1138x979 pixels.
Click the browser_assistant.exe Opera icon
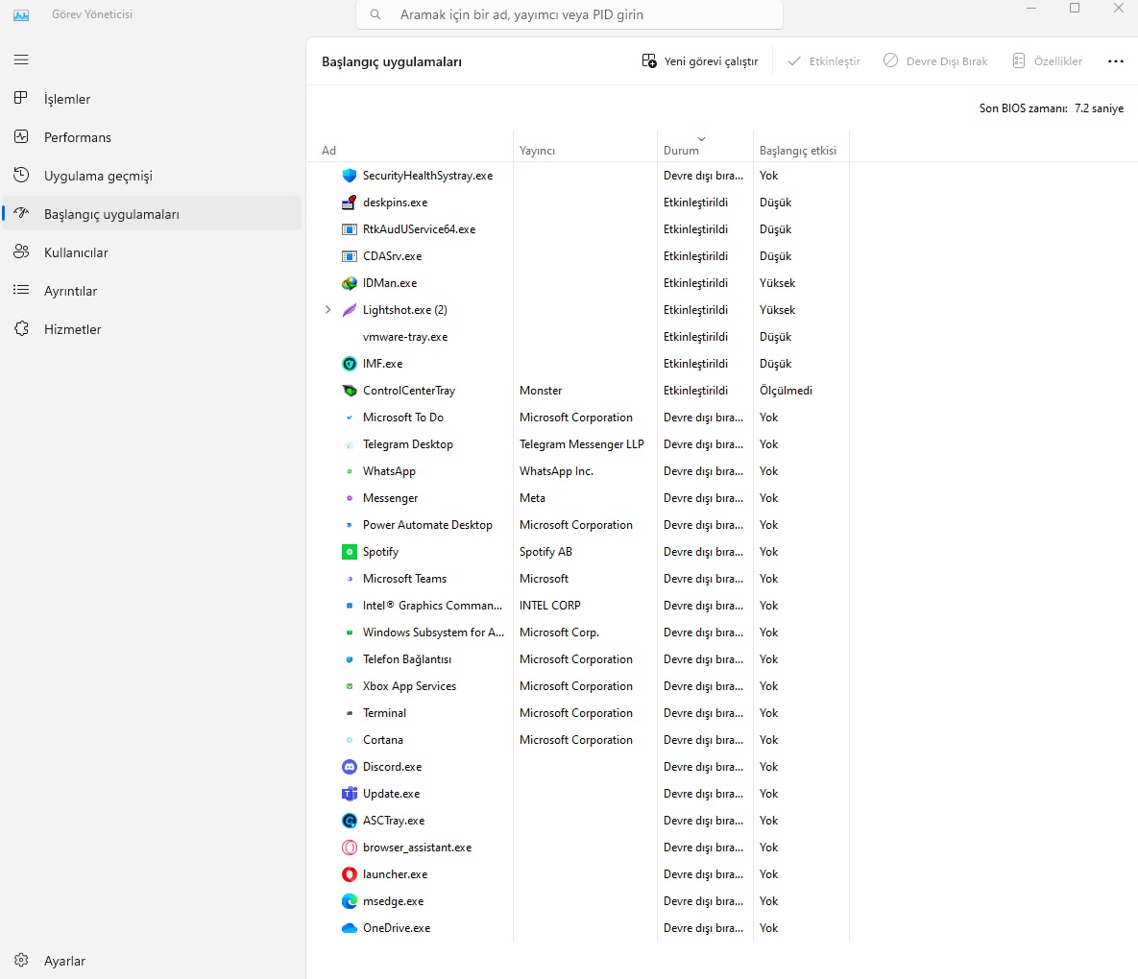(x=350, y=847)
